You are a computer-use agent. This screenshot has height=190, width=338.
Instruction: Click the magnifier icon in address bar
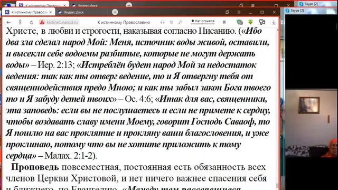[x=181, y=22]
